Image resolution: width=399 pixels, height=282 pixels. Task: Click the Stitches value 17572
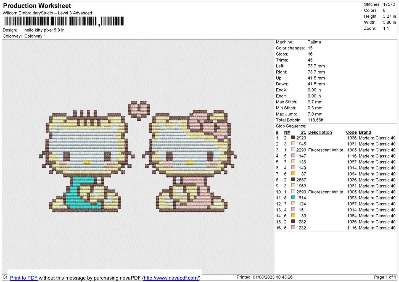389,4
